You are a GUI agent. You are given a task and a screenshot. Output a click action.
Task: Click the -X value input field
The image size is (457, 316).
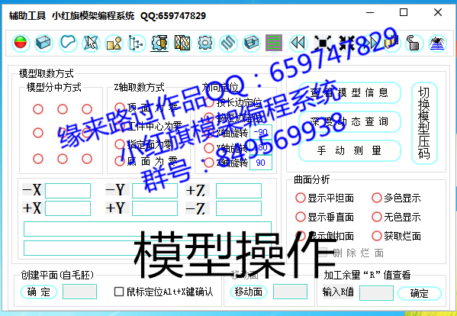(x=68, y=191)
